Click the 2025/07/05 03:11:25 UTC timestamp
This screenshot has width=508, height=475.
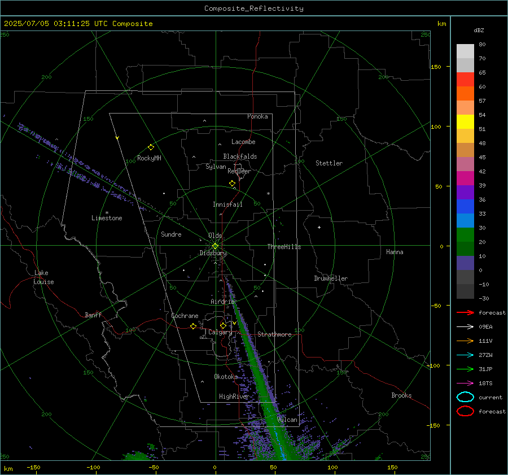(78, 24)
